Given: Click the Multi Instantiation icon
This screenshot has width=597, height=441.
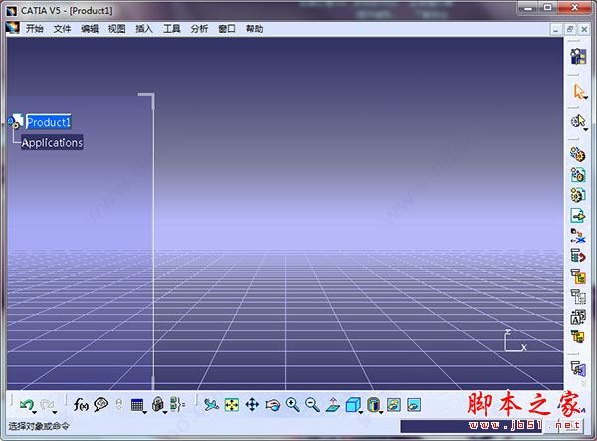Looking at the screenshot, I should tap(578, 336).
